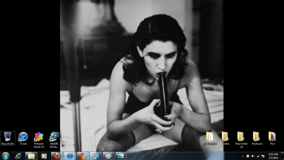
Task: Open the Pinnacle Studio 15 desktop shortcut
Action: tap(39, 137)
